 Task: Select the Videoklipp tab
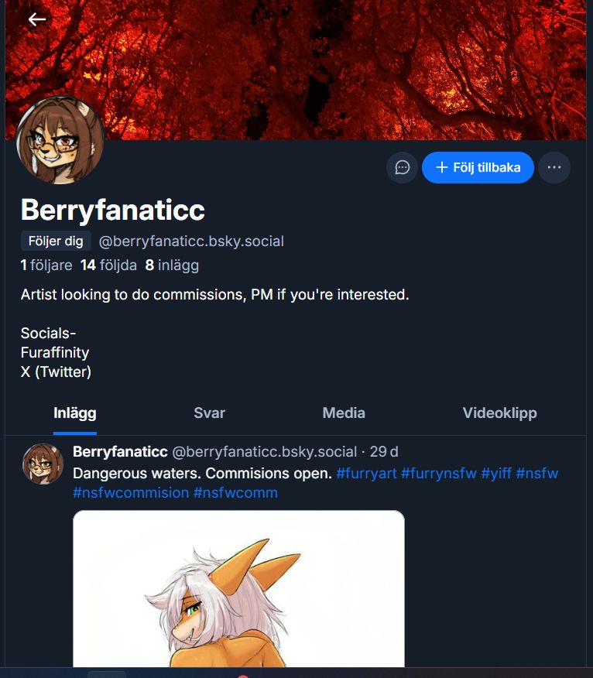click(499, 413)
